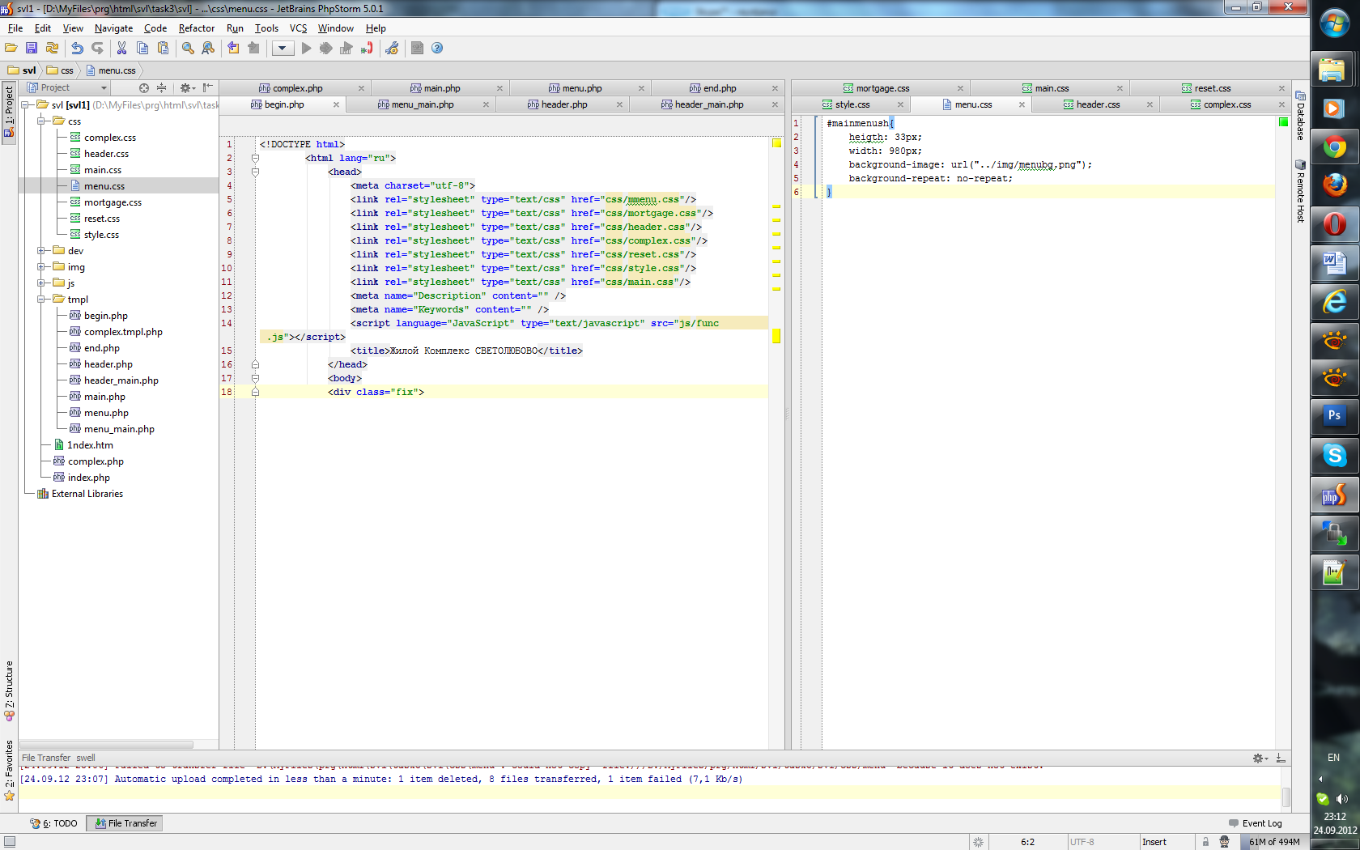Screen dimensions: 1360x850
Task: Toggle the File Transfer tool window button
Action: point(125,823)
